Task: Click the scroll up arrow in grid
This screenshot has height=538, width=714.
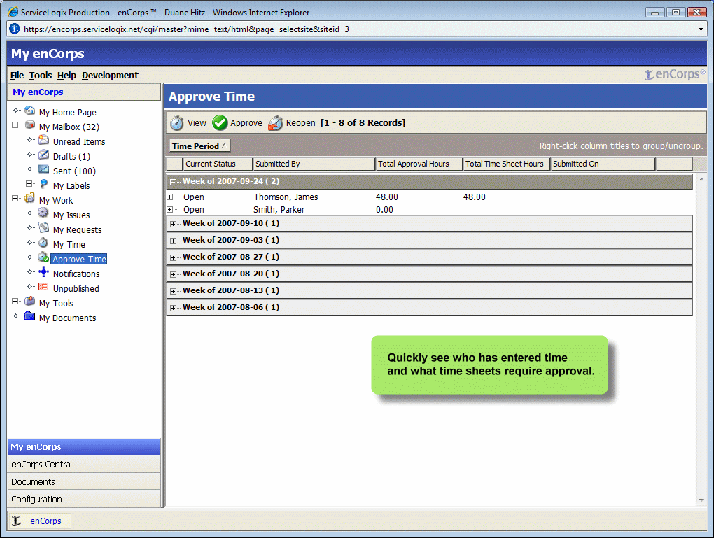Action: coord(701,179)
